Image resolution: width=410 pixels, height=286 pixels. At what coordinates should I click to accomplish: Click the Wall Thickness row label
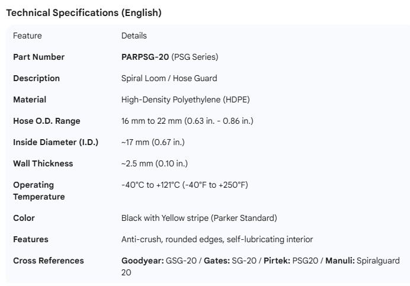(x=43, y=163)
